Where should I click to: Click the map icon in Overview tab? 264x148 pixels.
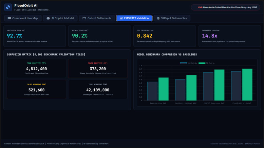click(9, 18)
